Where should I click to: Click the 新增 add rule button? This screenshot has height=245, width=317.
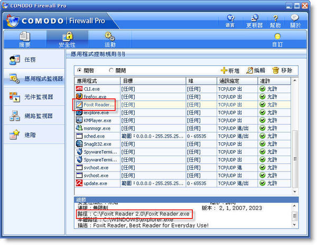pyautogui.click(x=230, y=70)
